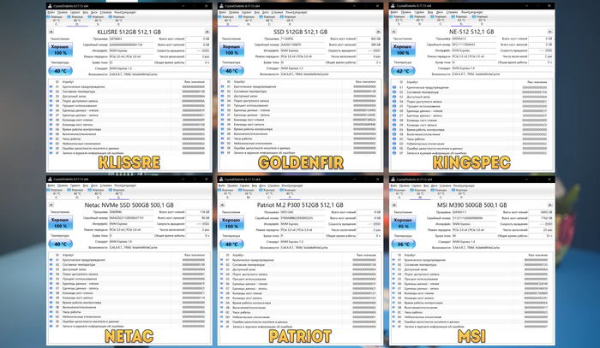Open Правка menu in MSI M390 window
This screenshot has height=348, width=600.
point(406,186)
